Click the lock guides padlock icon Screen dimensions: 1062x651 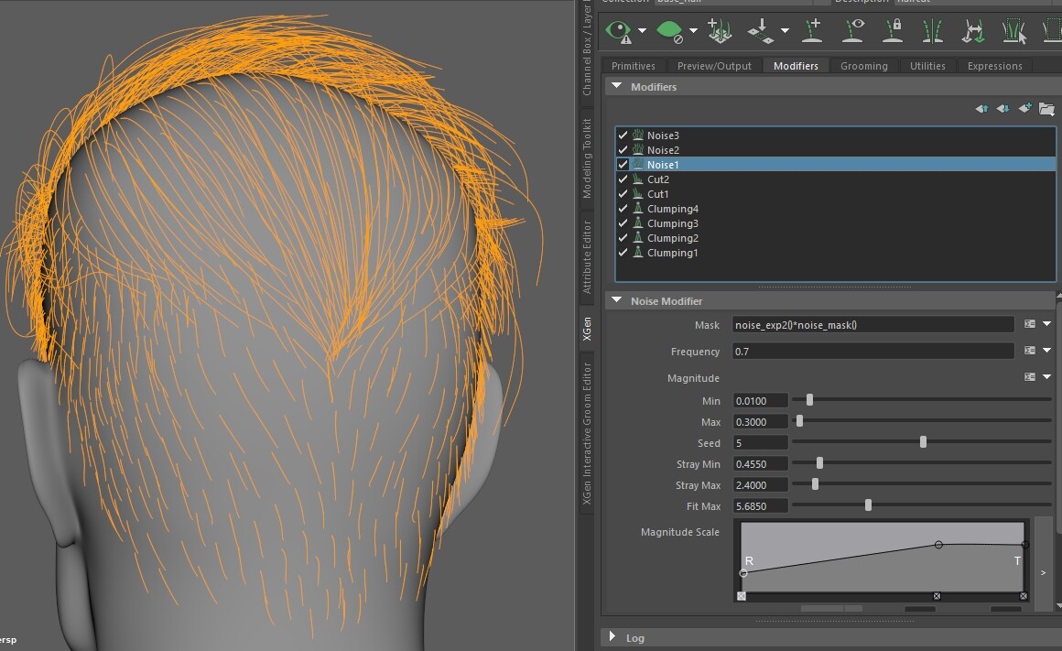(x=894, y=31)
